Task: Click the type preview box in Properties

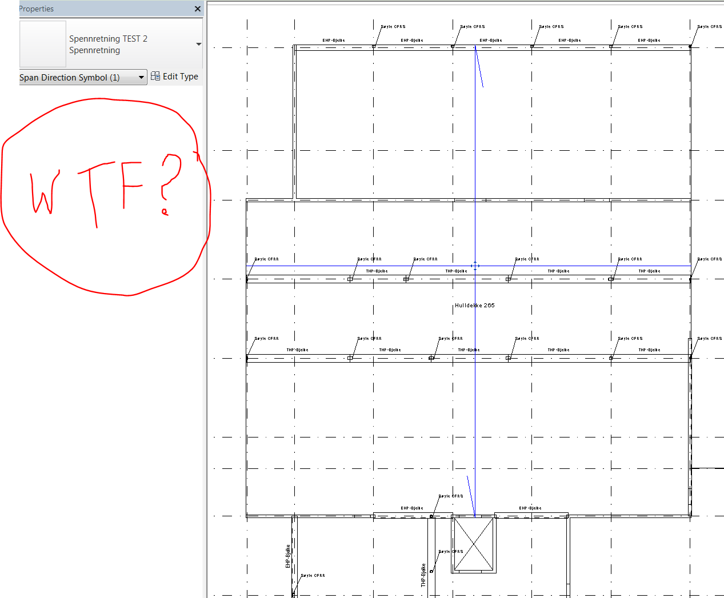Action: (42, 44)
